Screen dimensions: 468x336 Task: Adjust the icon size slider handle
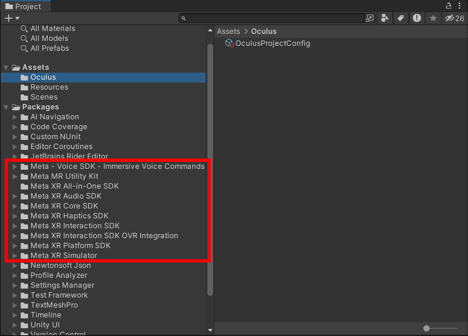pos(427,328)
